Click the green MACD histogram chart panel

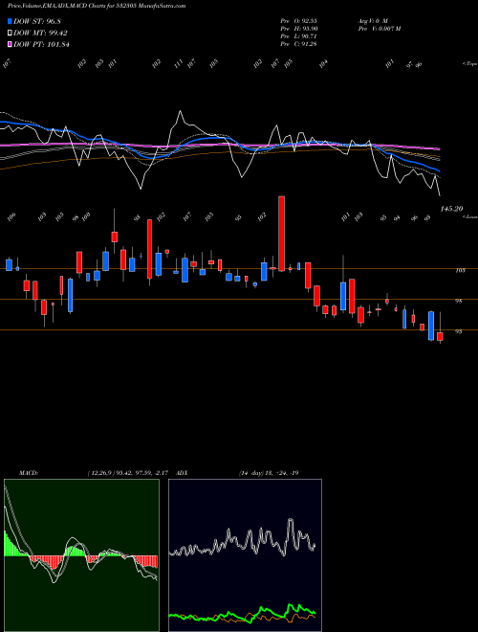tap(81, 555)
